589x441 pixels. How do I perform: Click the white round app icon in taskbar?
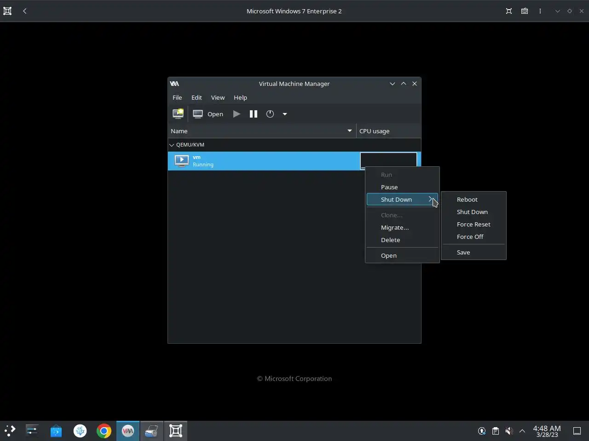click(x=80, y=431)
